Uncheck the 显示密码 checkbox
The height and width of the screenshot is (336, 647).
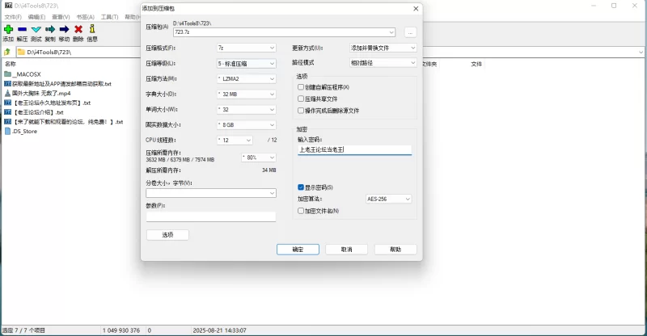pyautogui.click(x=301, y=187)
